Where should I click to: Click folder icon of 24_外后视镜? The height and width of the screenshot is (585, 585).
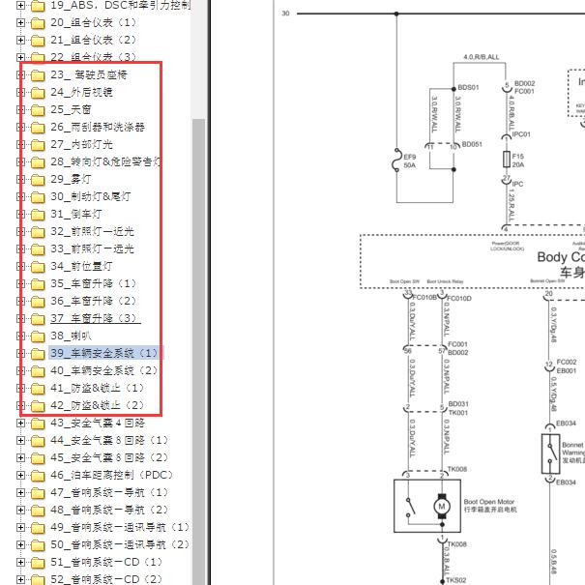[x=38, y=92]
